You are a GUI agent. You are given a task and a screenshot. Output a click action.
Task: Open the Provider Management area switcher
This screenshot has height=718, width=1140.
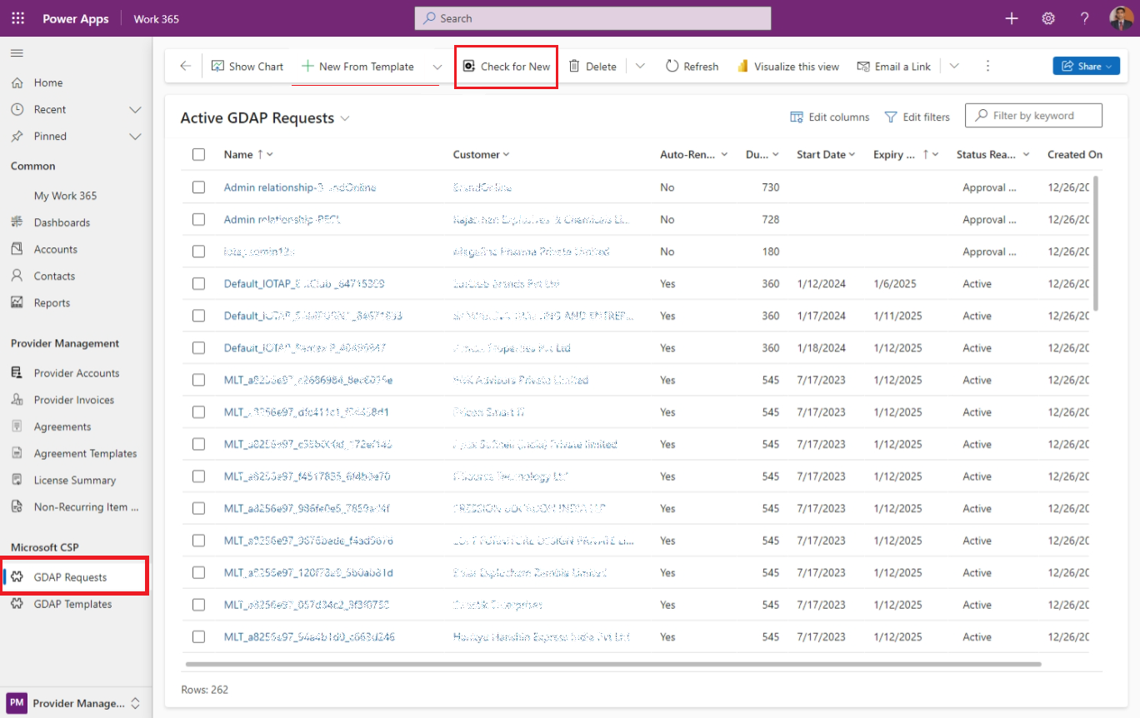[x=76, y=703]
